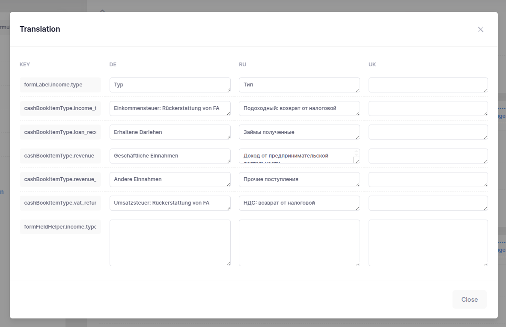Select the DE field 'Andere Einnahmen'

coord(170,179)
